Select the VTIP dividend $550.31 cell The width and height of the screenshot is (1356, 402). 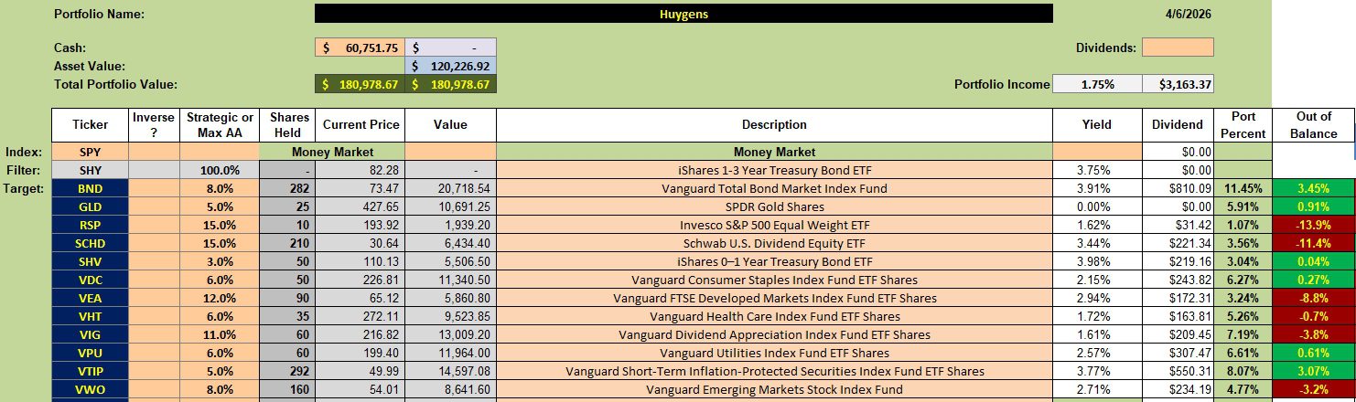tap(1178, 371)
